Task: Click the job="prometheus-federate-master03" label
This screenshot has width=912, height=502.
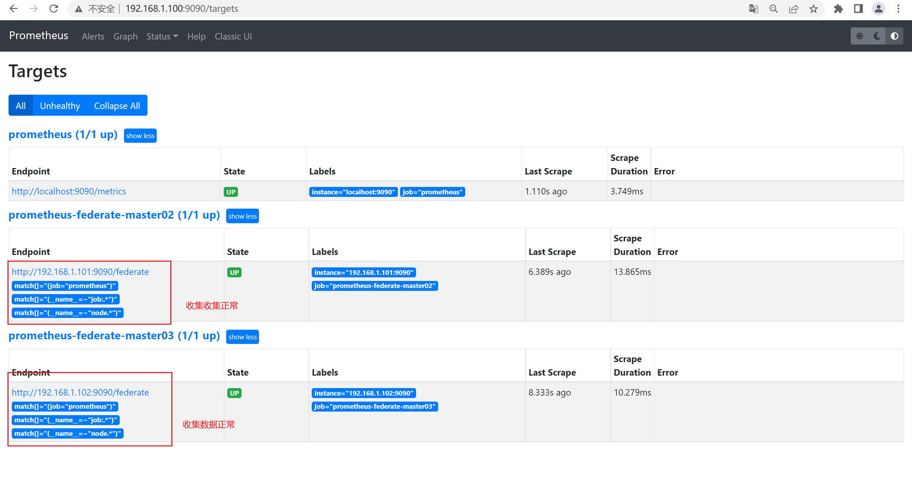Action: click(x=375, y=407)
